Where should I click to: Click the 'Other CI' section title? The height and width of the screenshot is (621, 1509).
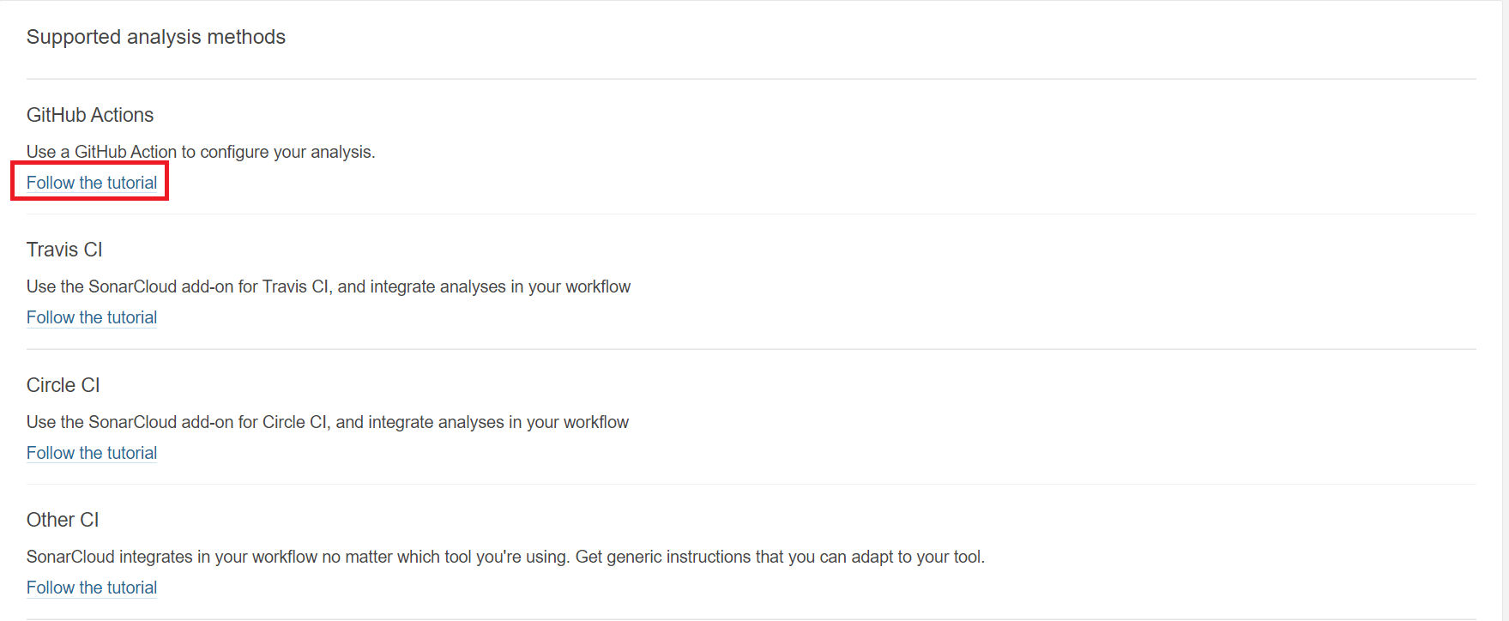63,520
